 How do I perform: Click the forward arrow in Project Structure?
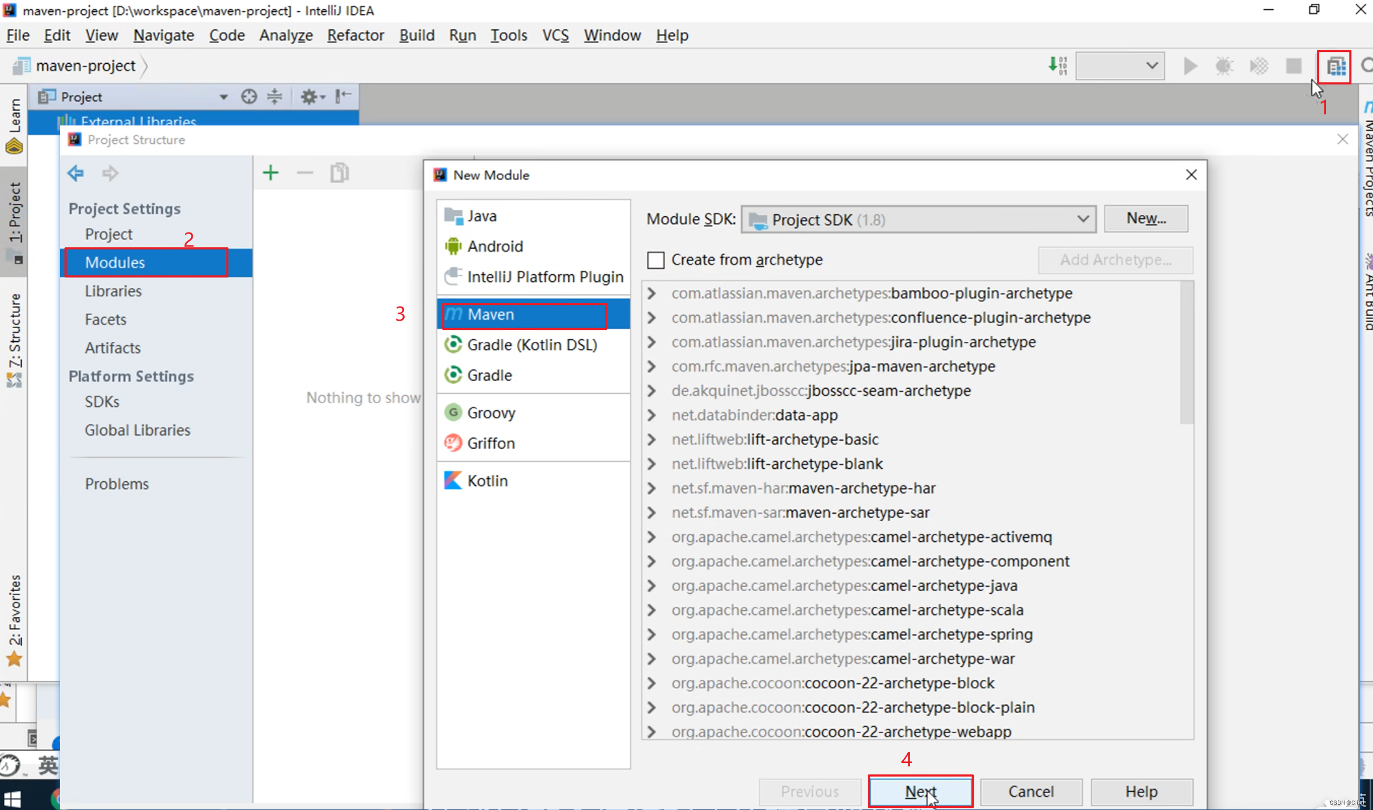coord(110,174)
